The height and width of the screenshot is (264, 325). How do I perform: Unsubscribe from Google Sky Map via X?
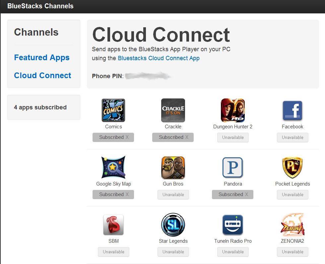point(128,195)
